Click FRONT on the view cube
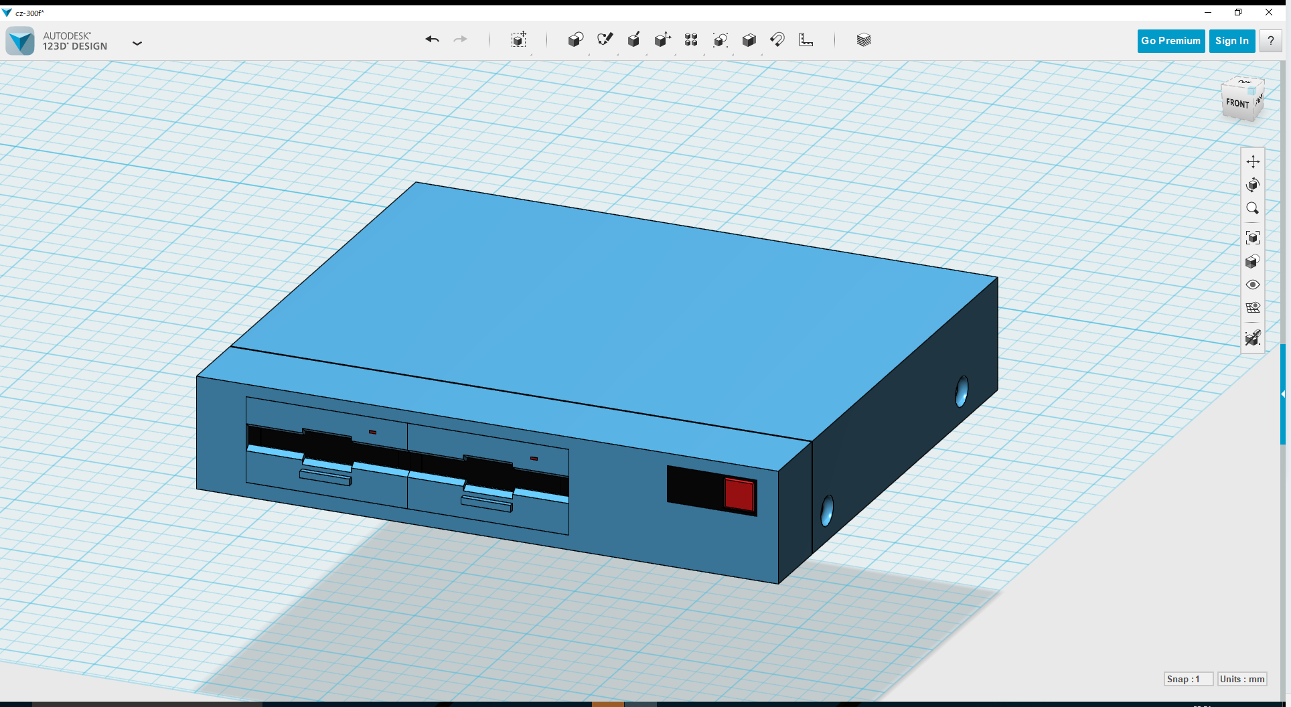This screenshot has width=1291, height=707. (x=1237, y=102)
